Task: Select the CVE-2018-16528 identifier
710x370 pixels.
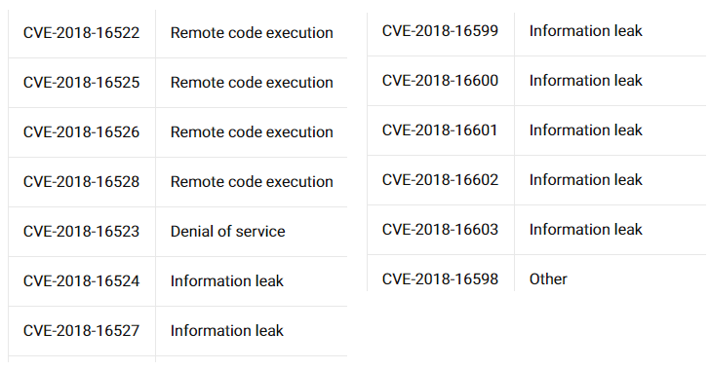Action: (x=82, y=182)
